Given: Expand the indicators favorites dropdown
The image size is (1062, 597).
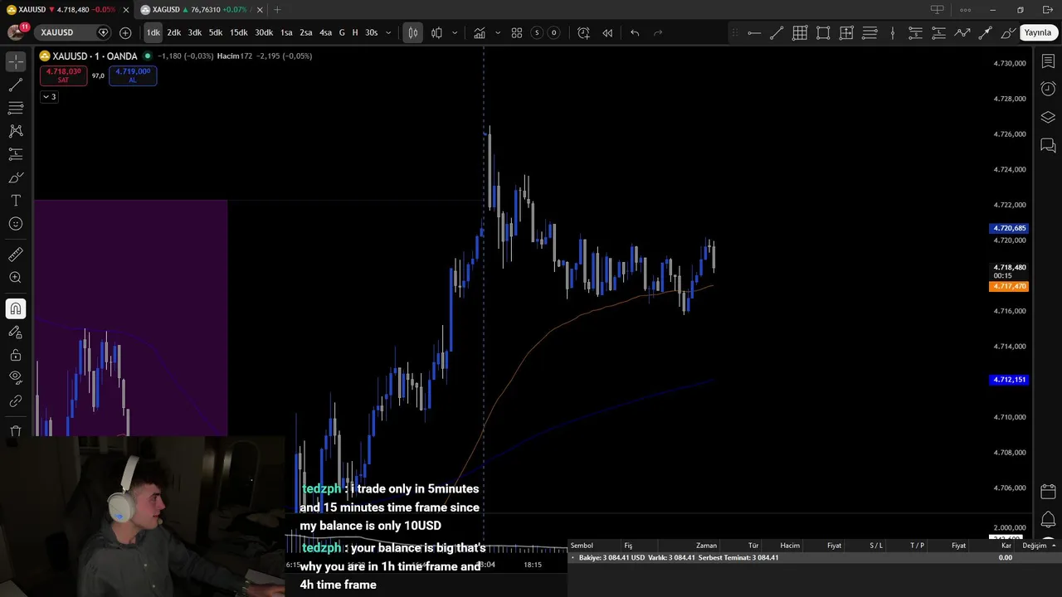Looking at the screenshot, I should pos(498,32).
